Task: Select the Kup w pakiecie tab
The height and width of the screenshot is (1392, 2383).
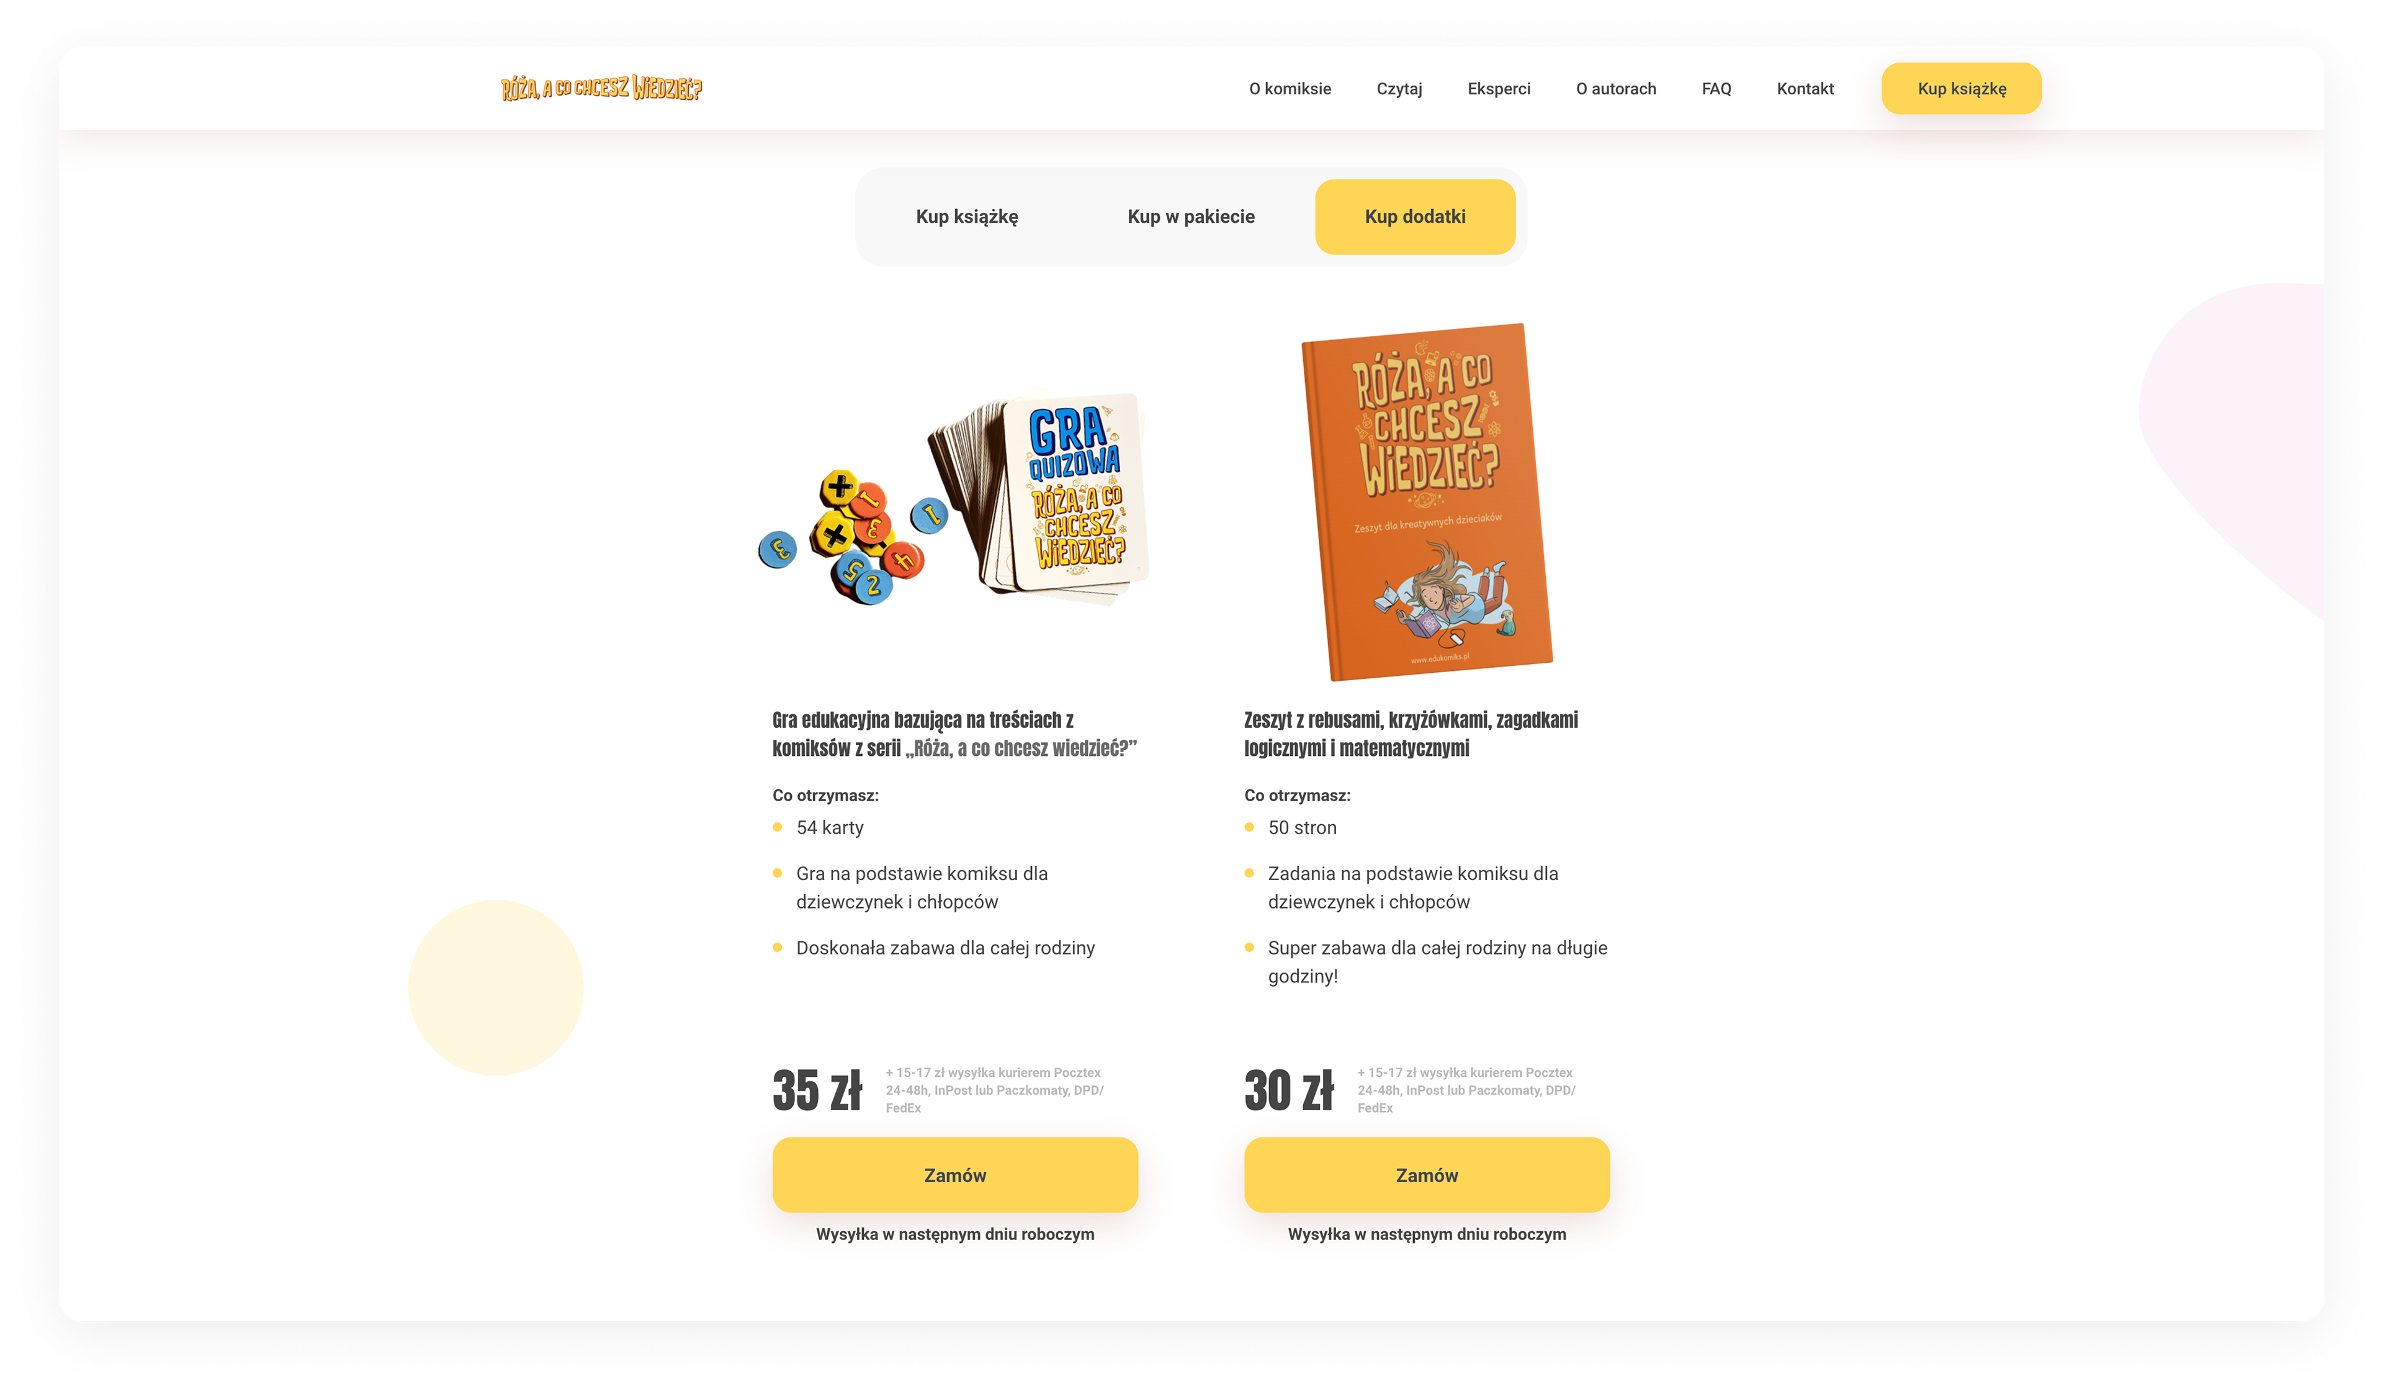Action: (1190, 217)
